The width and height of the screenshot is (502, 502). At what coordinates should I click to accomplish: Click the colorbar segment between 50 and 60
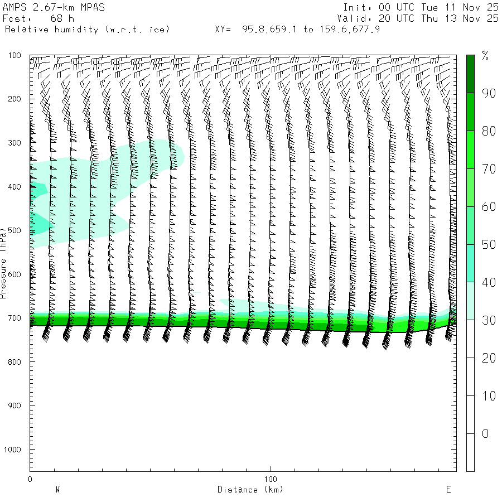(x=470, y=225)
